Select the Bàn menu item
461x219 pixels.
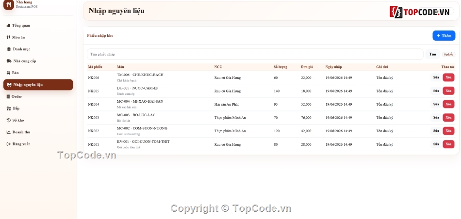38,73
